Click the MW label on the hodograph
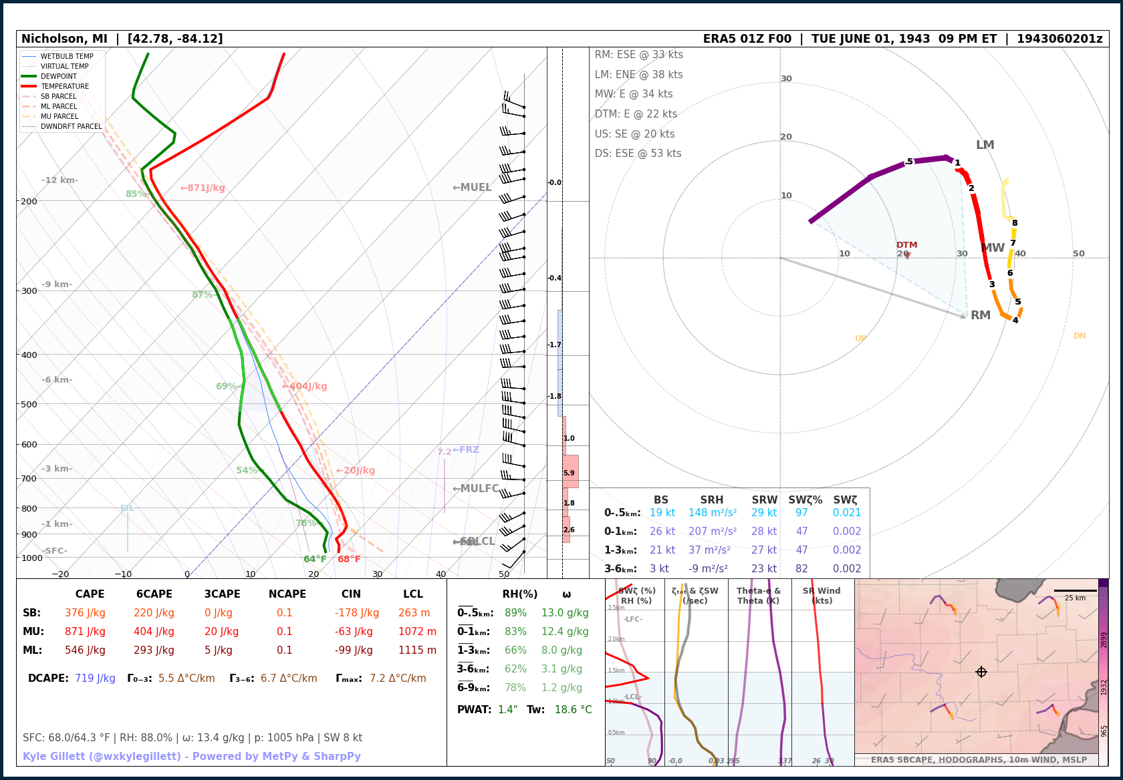 [993, 248]
